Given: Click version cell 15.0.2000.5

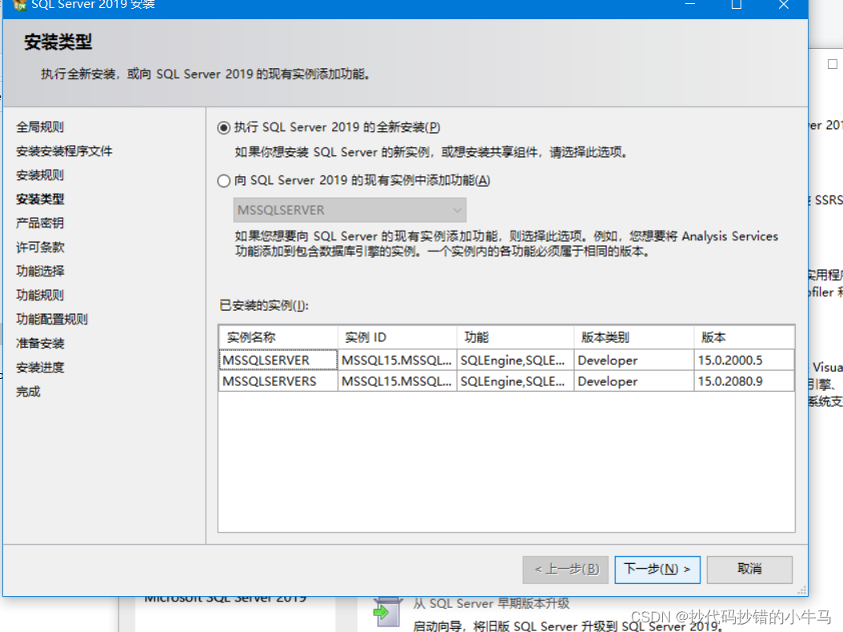Looking at the screenshot, I should pyautogui.click(x=744, y=360).
